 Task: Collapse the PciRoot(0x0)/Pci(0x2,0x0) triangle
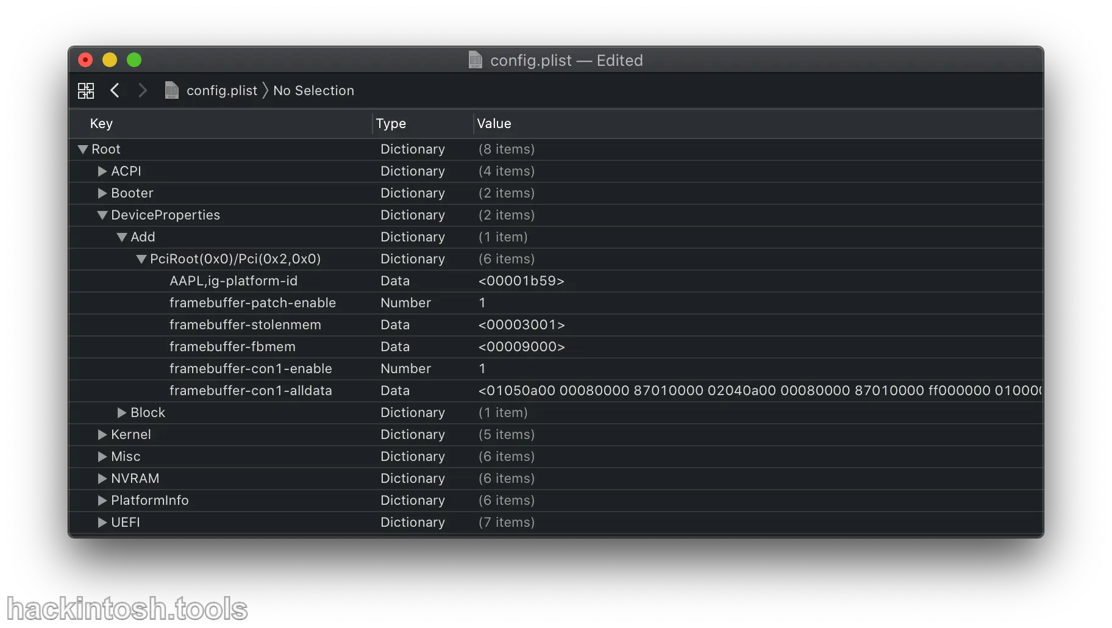(x=141, y=259)
